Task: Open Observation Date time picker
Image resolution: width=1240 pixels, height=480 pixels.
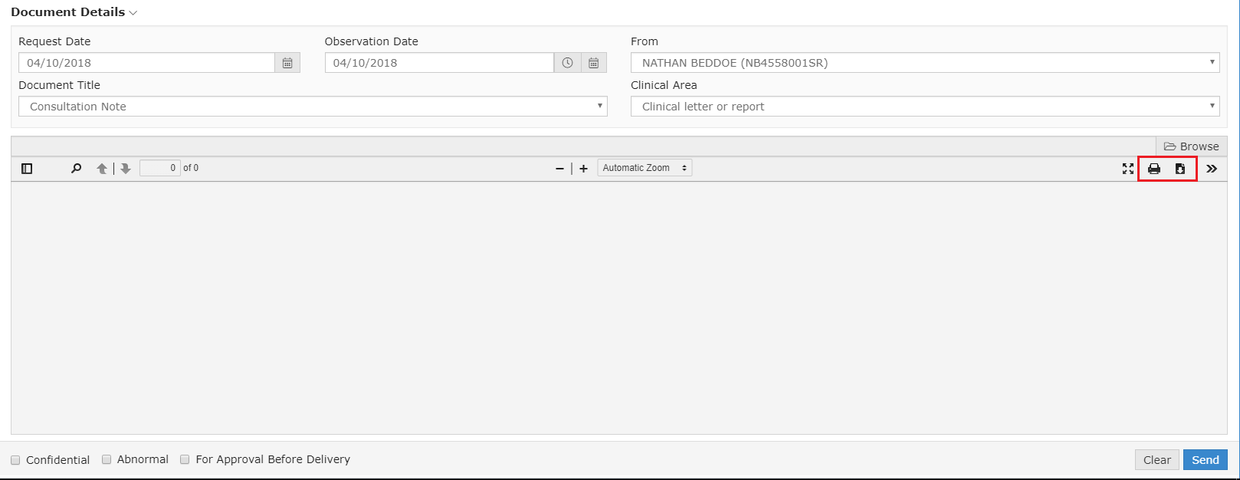Action: pos(567,63)
